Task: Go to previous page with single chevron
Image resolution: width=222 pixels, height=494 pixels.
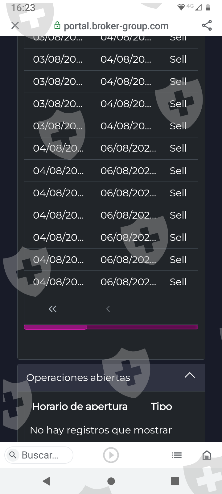Action: 108,309
